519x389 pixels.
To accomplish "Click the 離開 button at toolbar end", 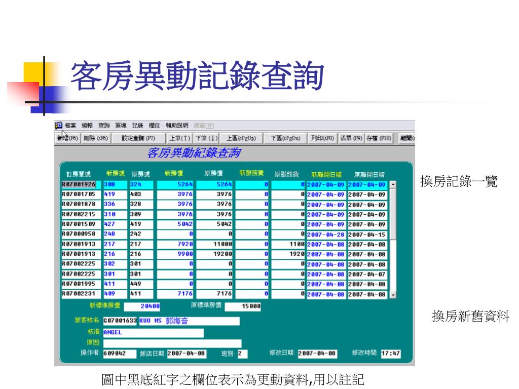I will pyautogui.click(x=406, y=138).
